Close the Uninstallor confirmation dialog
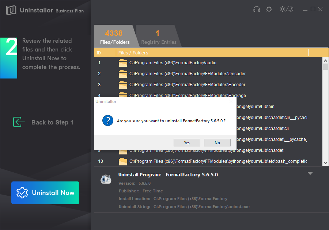Image resolution: width=329 pixels, height=230 pixels. click(231, 101)
